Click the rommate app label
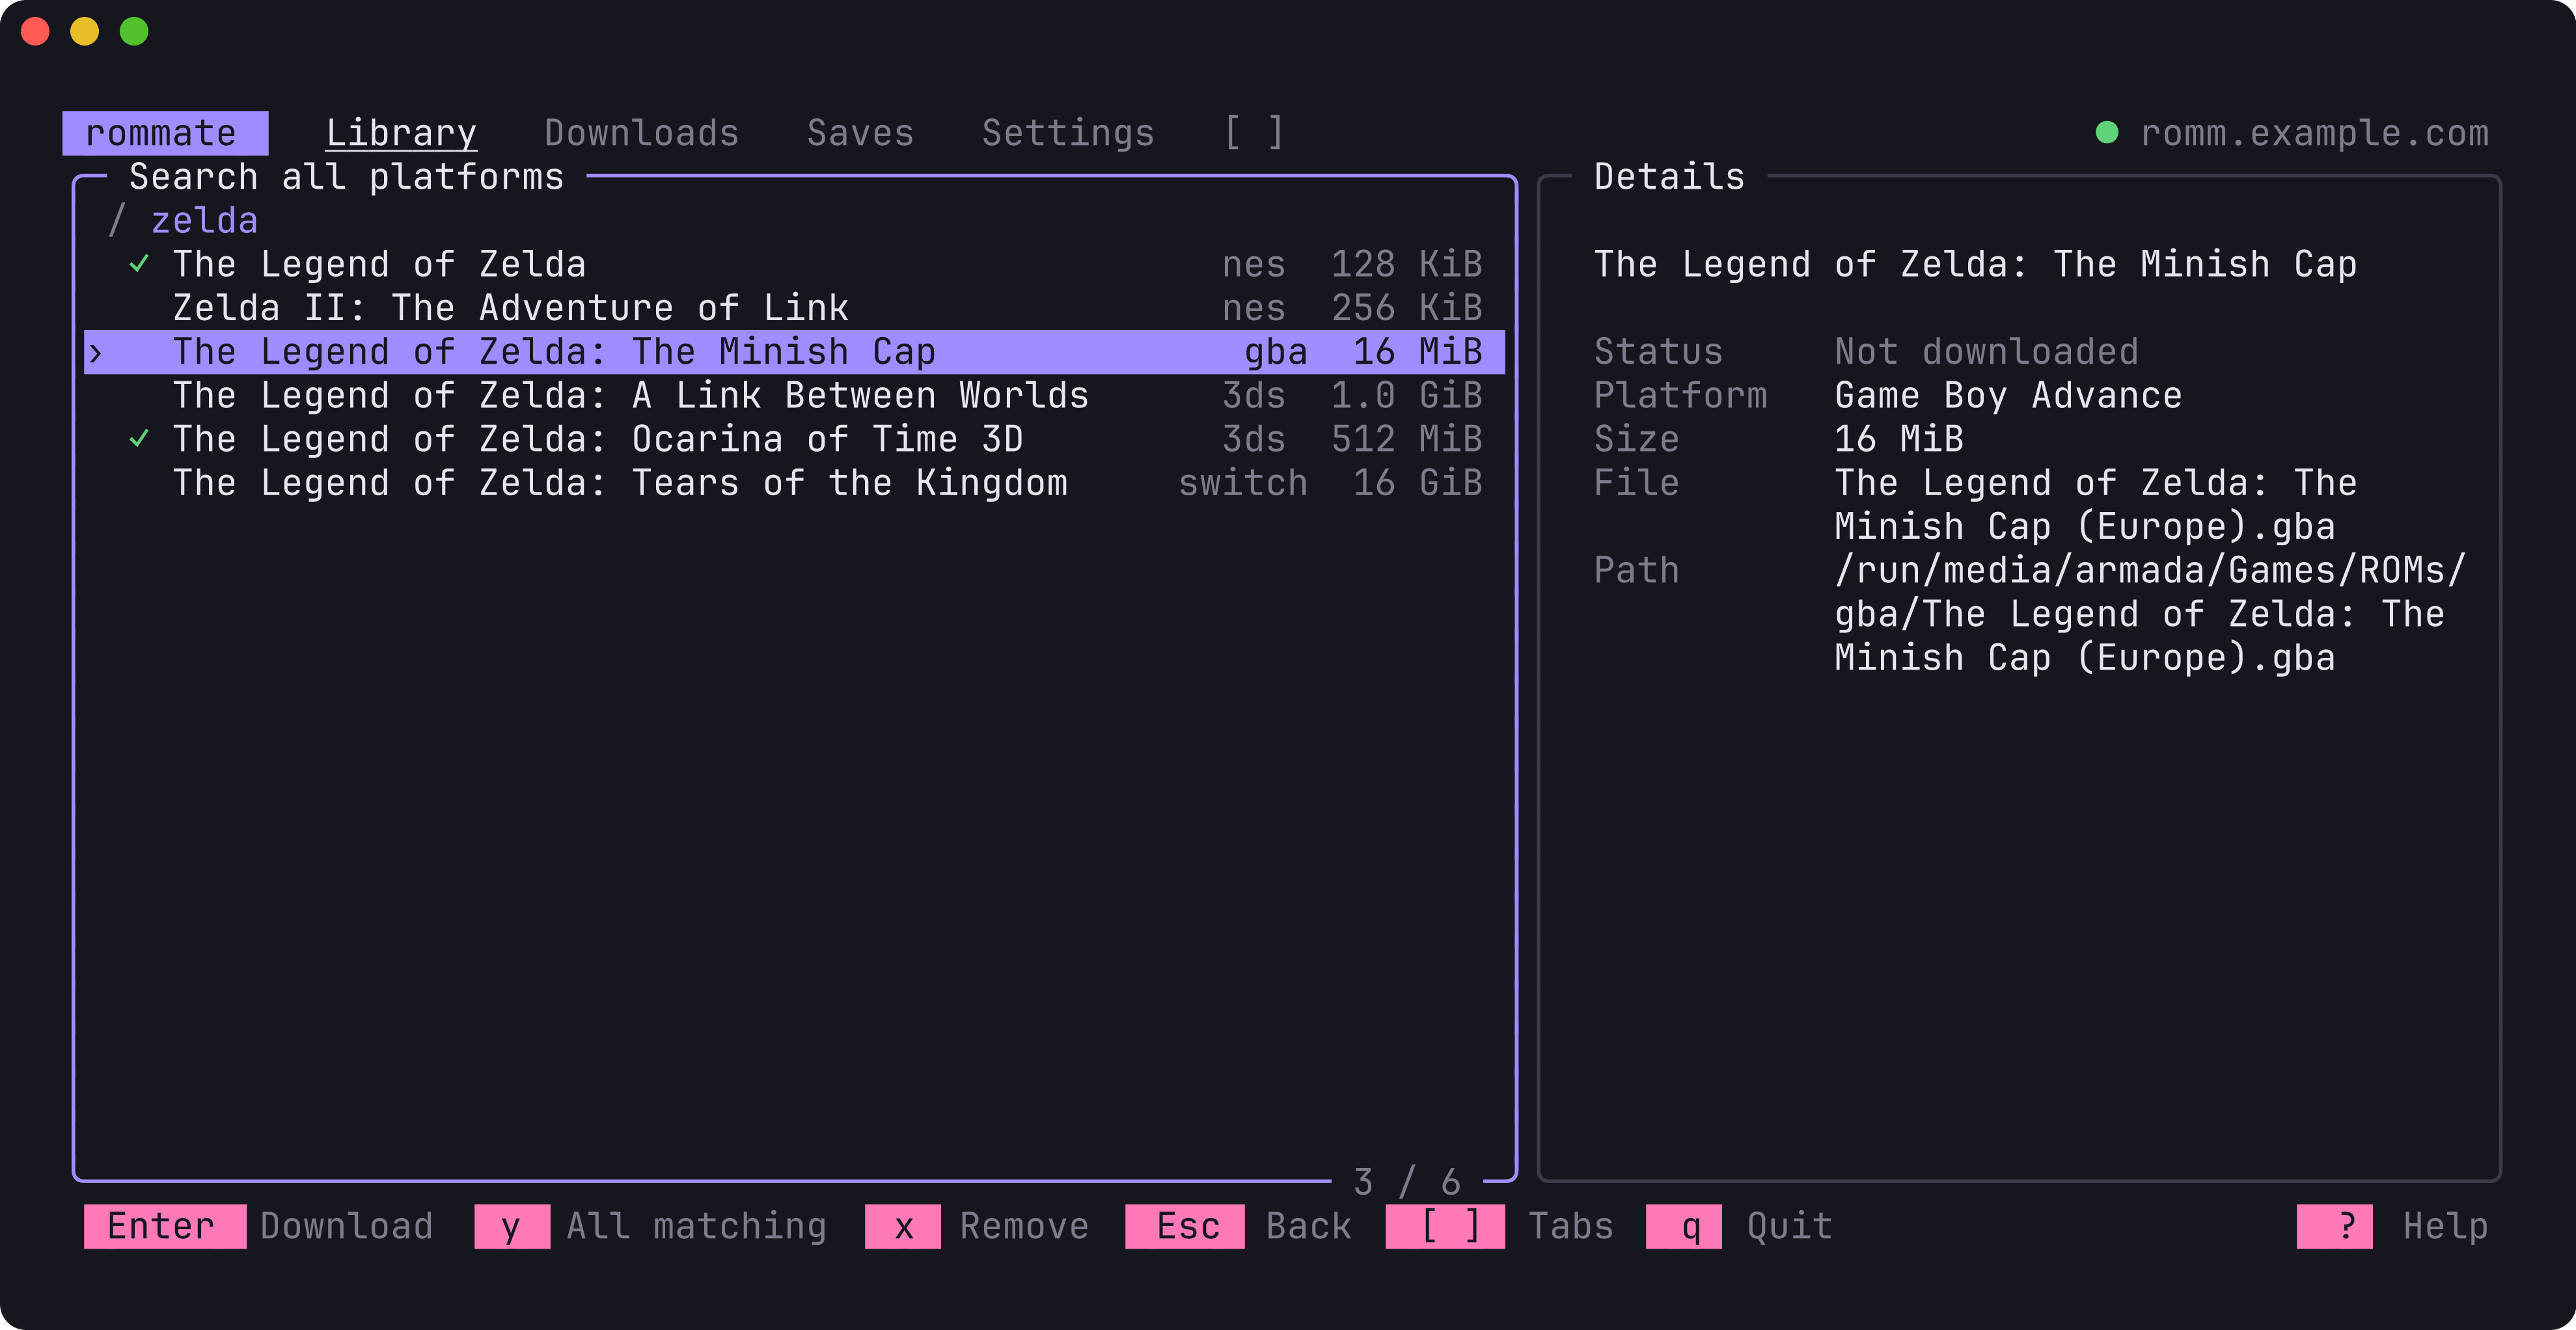 point(165,133)
